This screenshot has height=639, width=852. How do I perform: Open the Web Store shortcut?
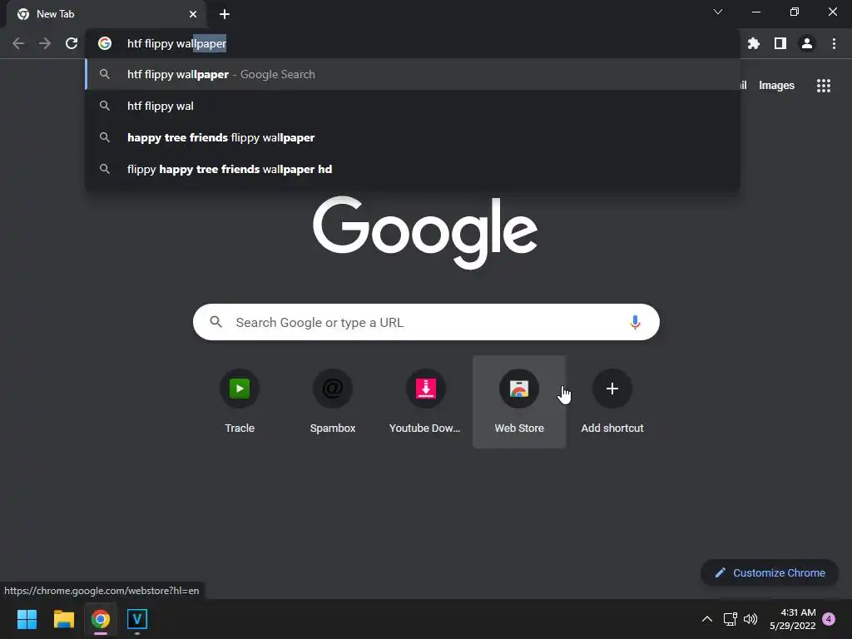(x=519, y=402)
